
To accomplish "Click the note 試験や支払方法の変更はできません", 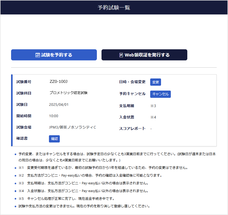I will [84, 206].
